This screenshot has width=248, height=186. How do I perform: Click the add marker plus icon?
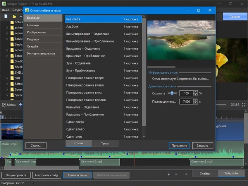coord(21,105)
